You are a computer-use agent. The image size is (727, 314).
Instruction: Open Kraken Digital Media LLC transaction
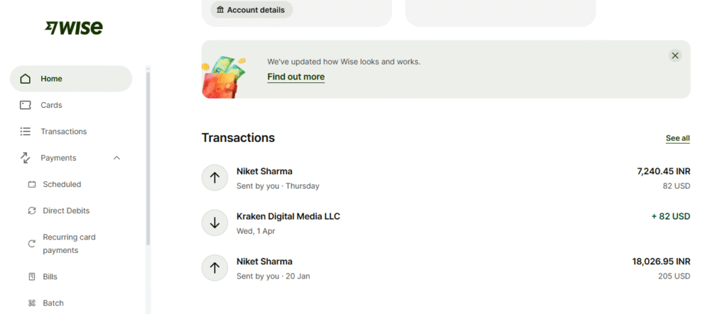click(288, 216)
